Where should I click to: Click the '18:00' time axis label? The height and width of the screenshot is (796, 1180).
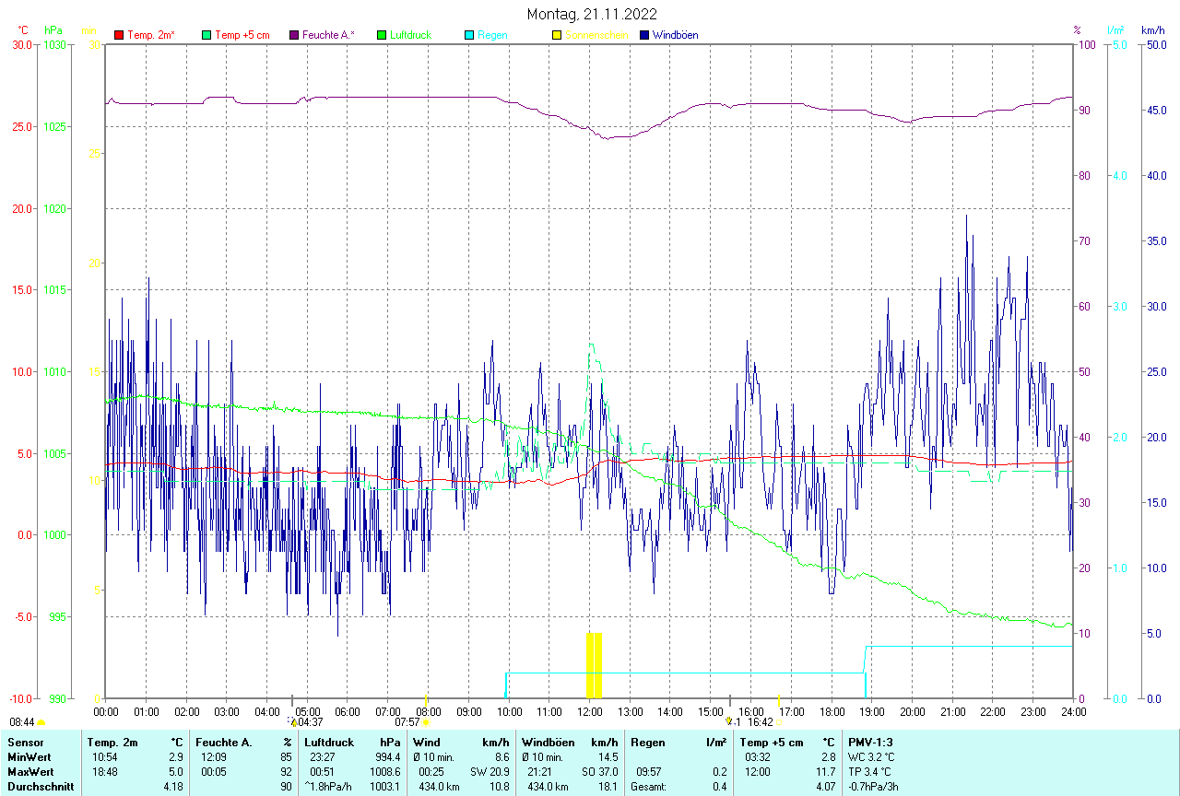coord(832,711)
